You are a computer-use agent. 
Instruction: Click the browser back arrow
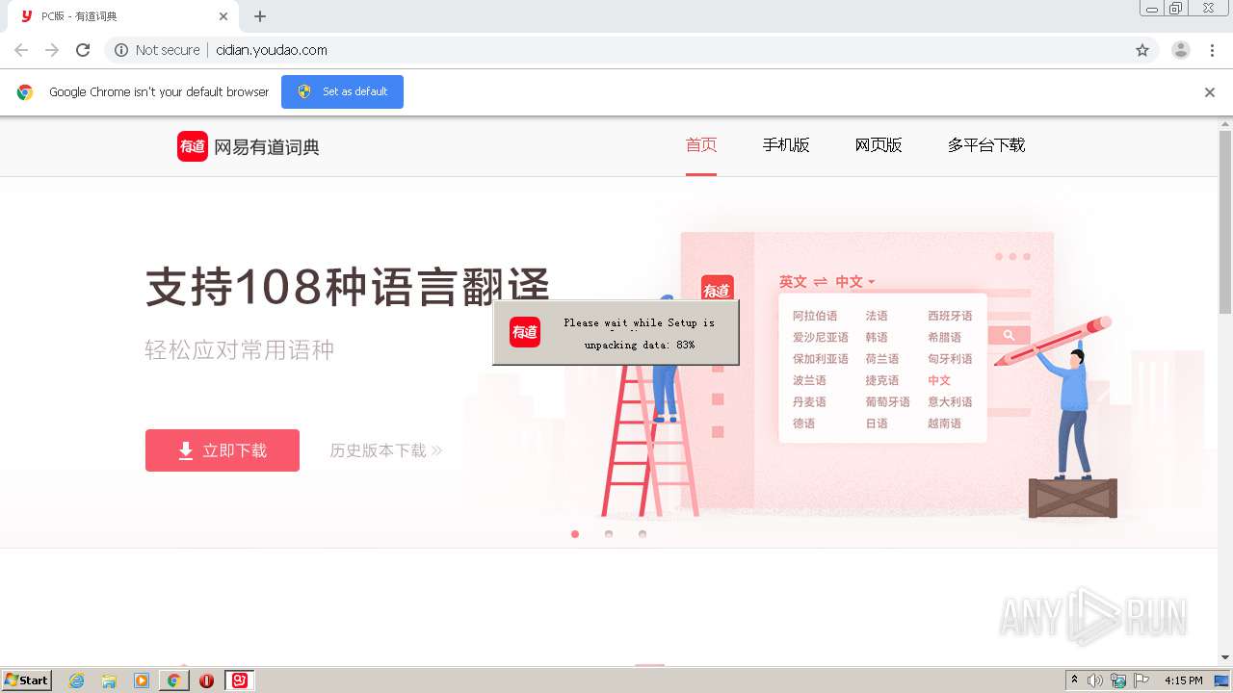(x=21, y=50)
